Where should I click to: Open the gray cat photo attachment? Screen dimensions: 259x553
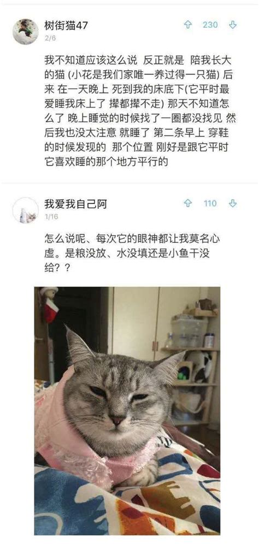(127, 411)
